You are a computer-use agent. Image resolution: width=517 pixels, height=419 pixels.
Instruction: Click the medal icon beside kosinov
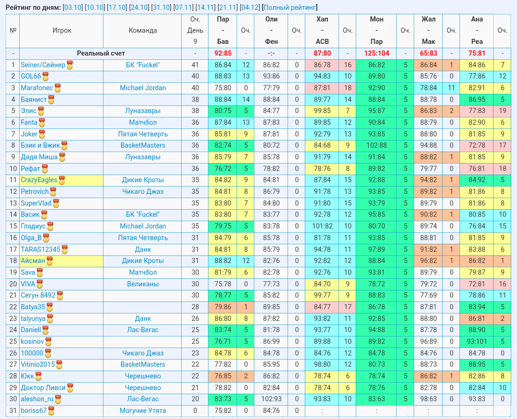(x=48, y=342)
